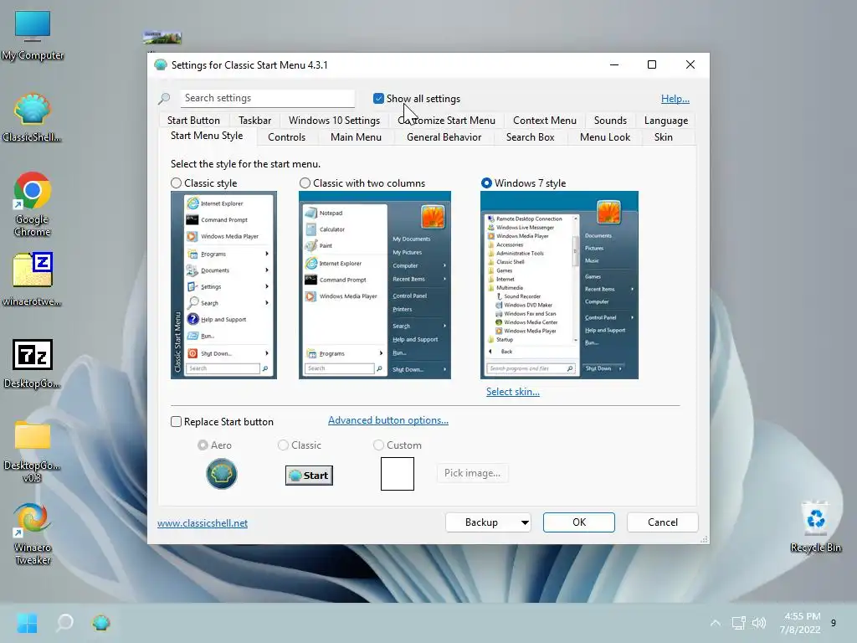Select the Classic style radio button

[x=176, y=183]
